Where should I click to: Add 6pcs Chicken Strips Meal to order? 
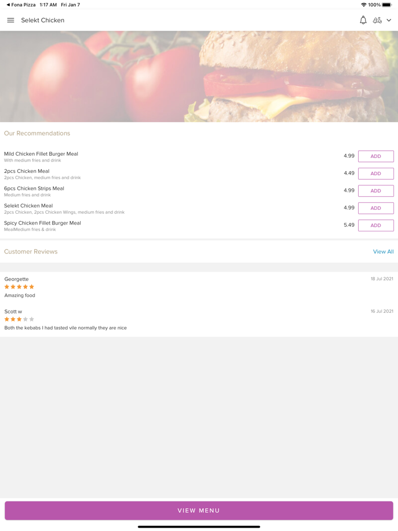[x=376, y=191]
